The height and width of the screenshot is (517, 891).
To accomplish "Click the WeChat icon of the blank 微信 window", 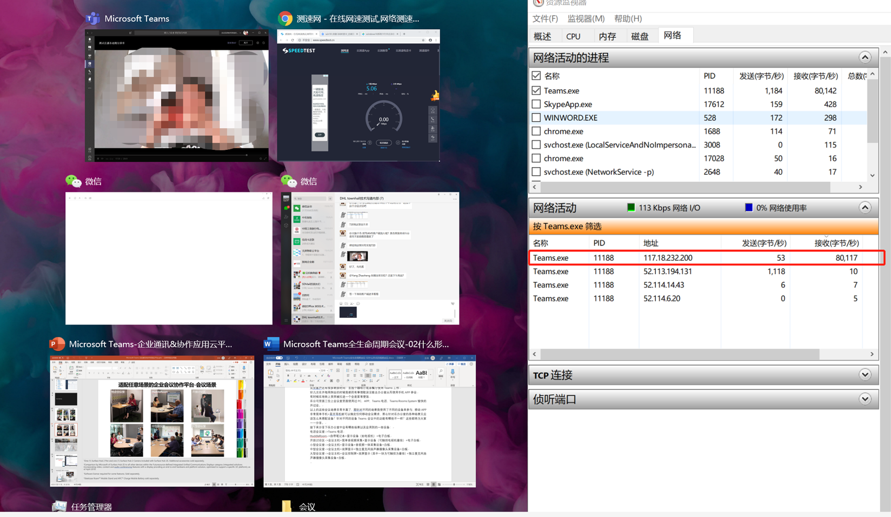I will click(73, 181).
